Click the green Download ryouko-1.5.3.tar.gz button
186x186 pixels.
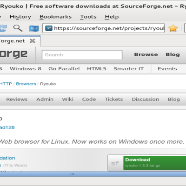[x=154, y=163]
